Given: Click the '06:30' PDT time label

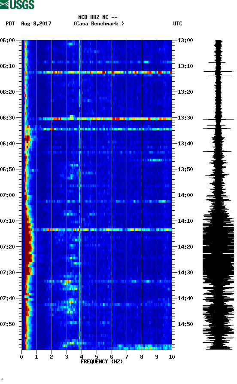Looking at the screenshot, I should coord(8,117).
